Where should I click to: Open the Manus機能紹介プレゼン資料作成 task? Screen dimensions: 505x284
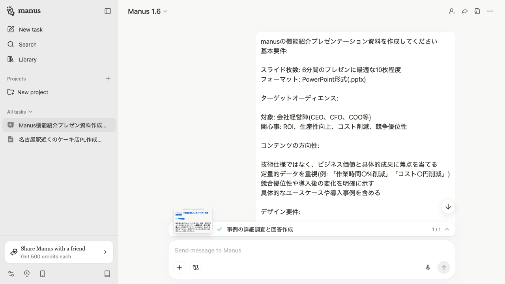[x=59, y=125]
